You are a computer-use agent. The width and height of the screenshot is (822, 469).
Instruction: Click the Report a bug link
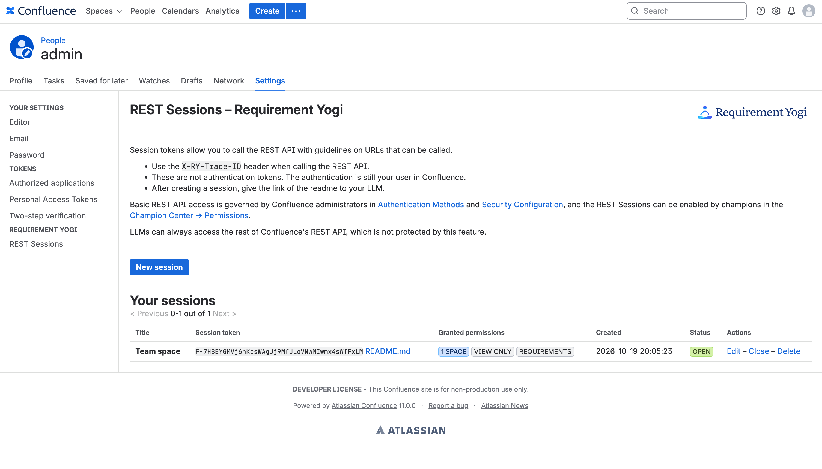(x=448, y=405)
